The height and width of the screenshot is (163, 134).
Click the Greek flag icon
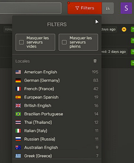coord(18,156)
